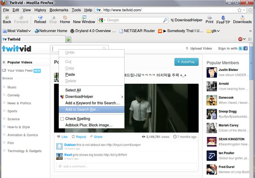Open DownloadHelper submenu in context menu

[91, 96]
